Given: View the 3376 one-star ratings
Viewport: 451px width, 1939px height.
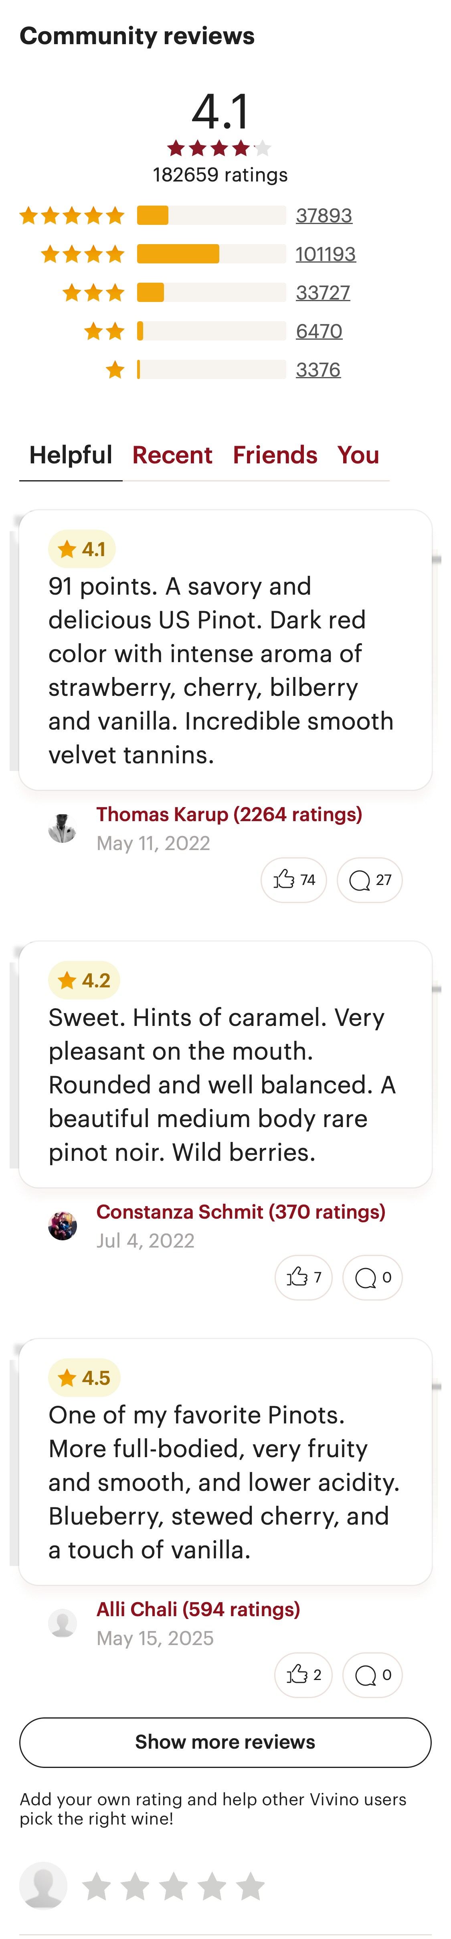Looking at the screenshot, I should [x=319, y=369].
